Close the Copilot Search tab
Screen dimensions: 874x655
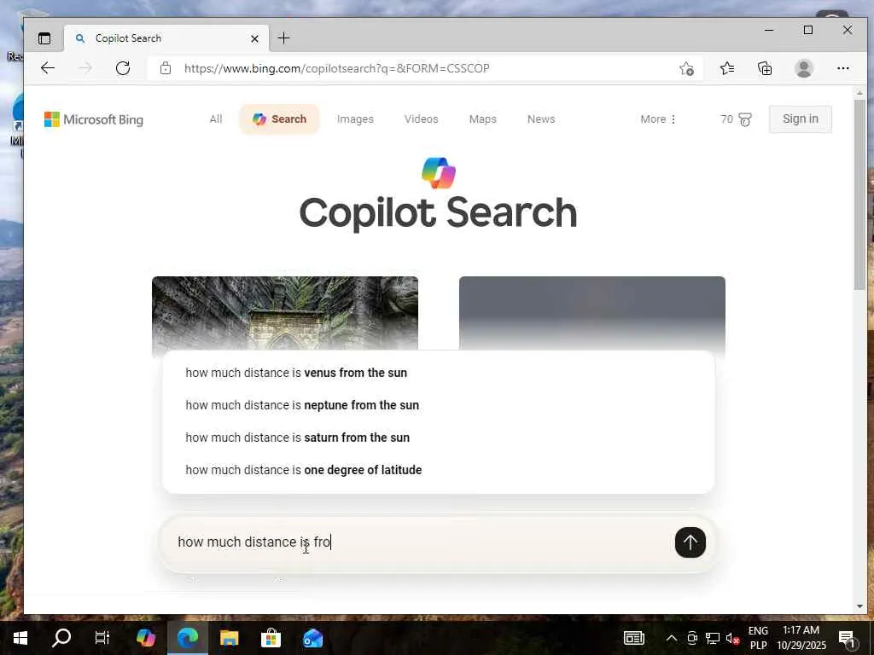254,38
